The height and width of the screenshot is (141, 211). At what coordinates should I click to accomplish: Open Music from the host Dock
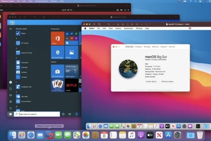coord(132,135)
